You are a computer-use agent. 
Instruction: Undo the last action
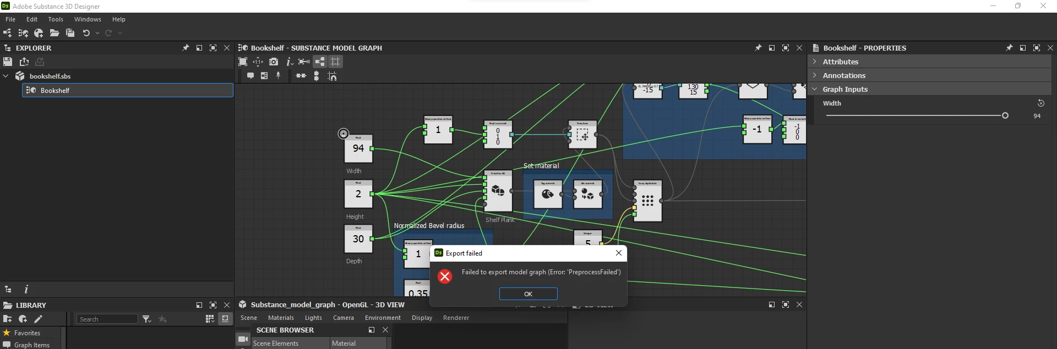[86, 33]
